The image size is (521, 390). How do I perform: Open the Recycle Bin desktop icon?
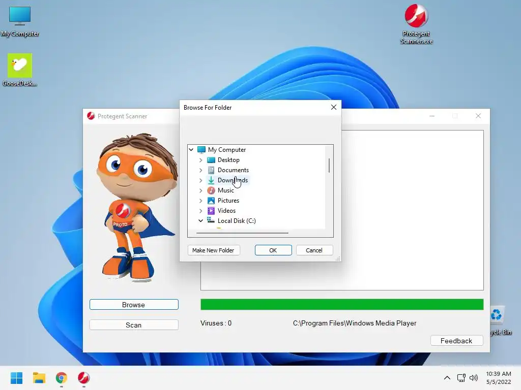click(500, 321)
